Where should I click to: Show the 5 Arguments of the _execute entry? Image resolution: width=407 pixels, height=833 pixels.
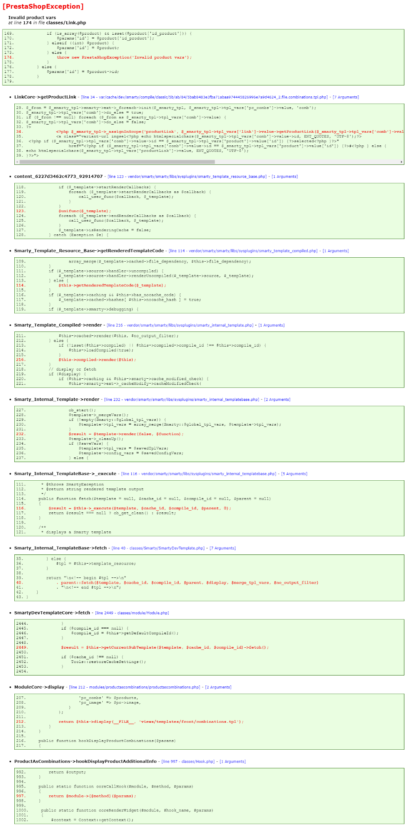[x=294, y=474]
